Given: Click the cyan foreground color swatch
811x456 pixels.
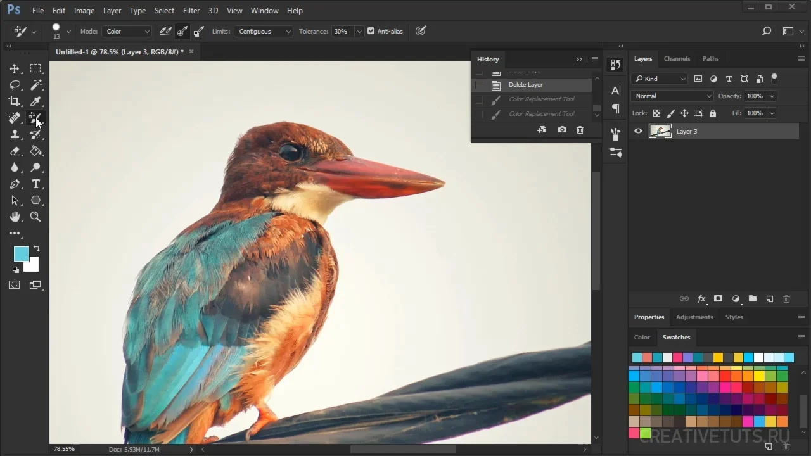Looking at the screenshot, I should point(20,253).
